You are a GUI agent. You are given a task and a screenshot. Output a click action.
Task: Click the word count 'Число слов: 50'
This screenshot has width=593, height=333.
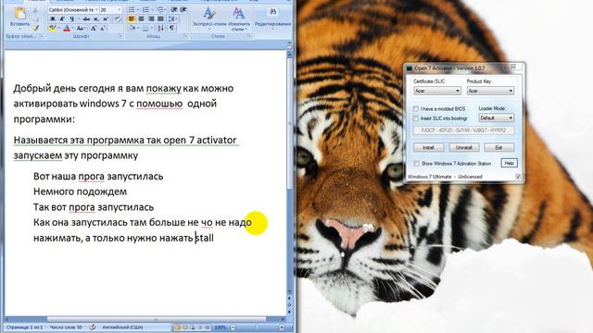click(66, 327)
